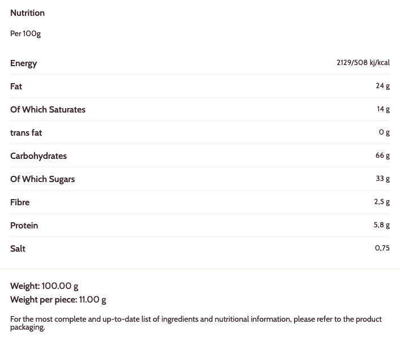Select the 14 g saturates value
The height and width of the screenshot is (337, 400).
click(383, 109)
